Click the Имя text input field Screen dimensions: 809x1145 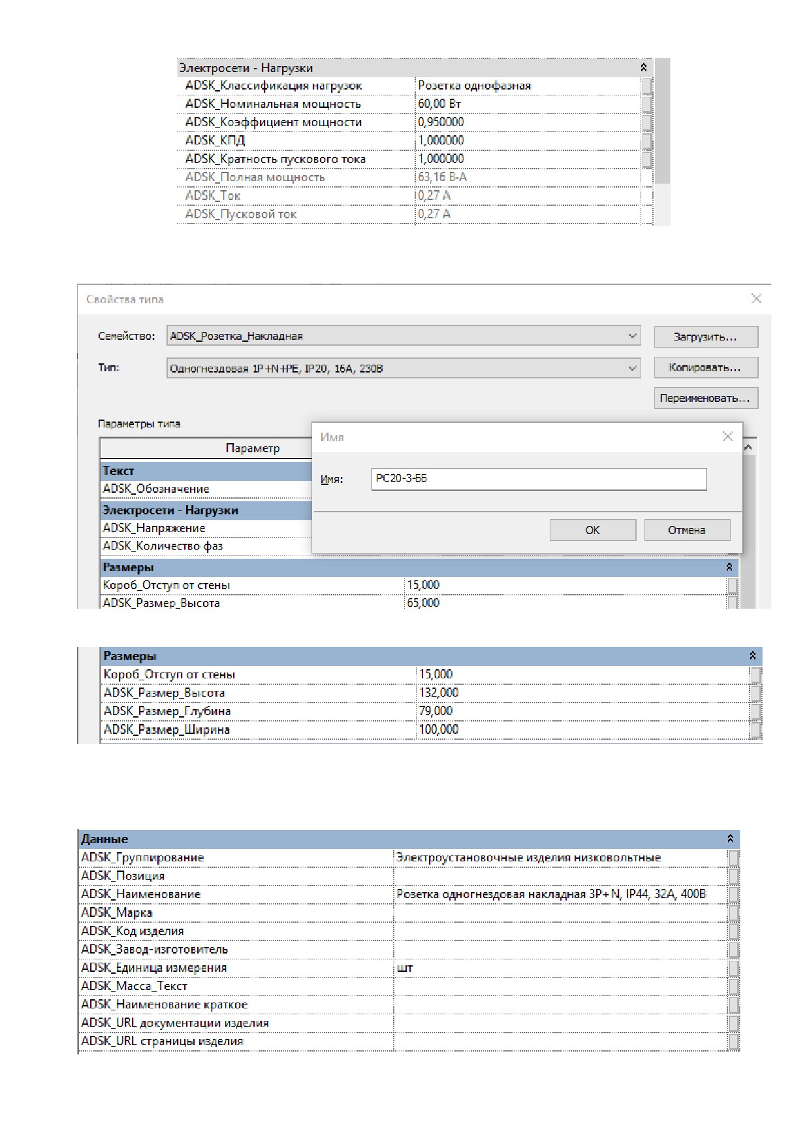coord(539,478)
